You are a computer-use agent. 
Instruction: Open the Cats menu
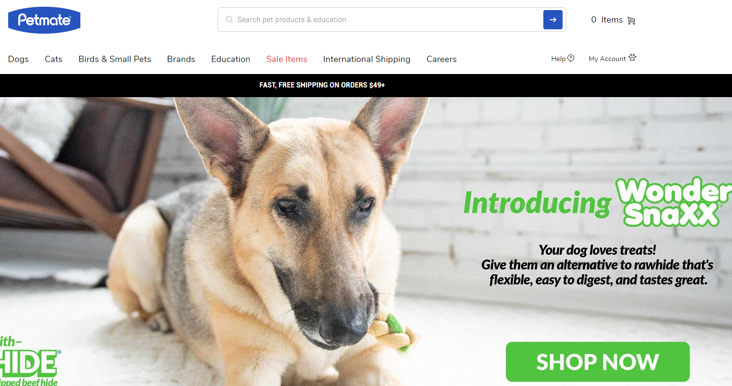[53, 59]
